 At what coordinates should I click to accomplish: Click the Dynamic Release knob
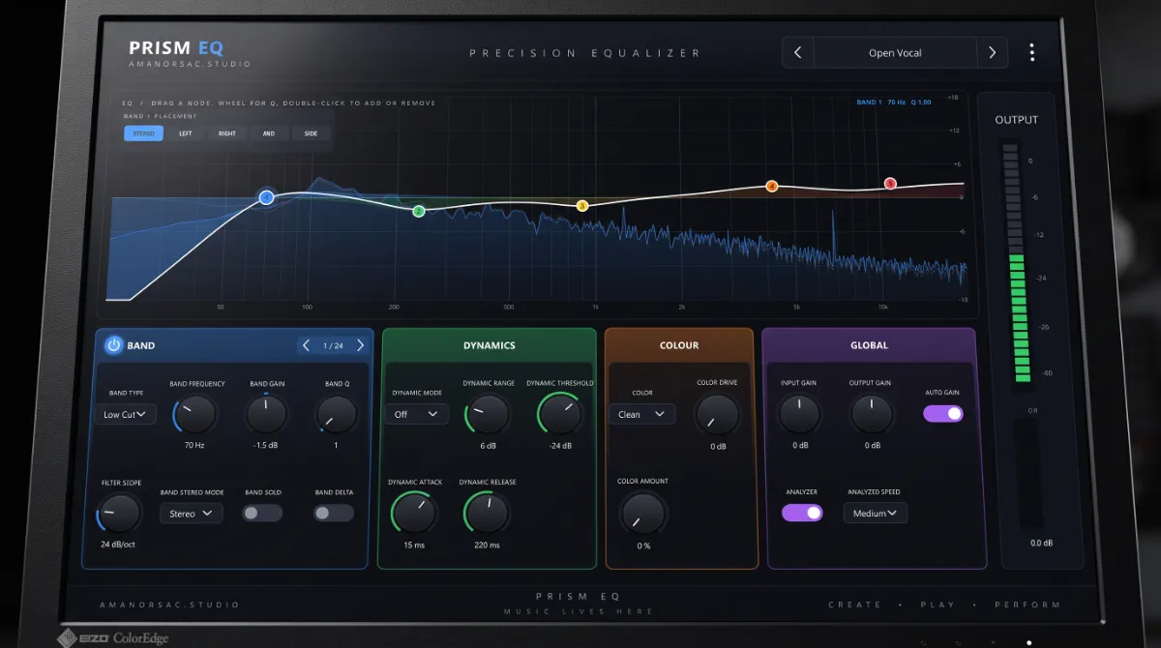click(487, 513)
